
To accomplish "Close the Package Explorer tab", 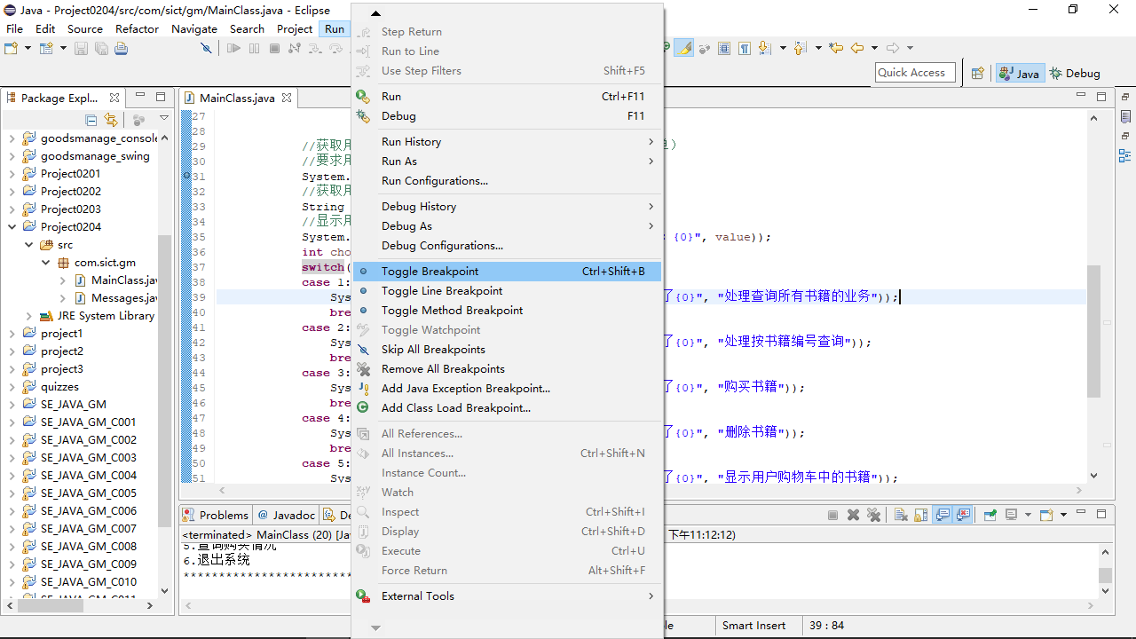I will point(114,98).
